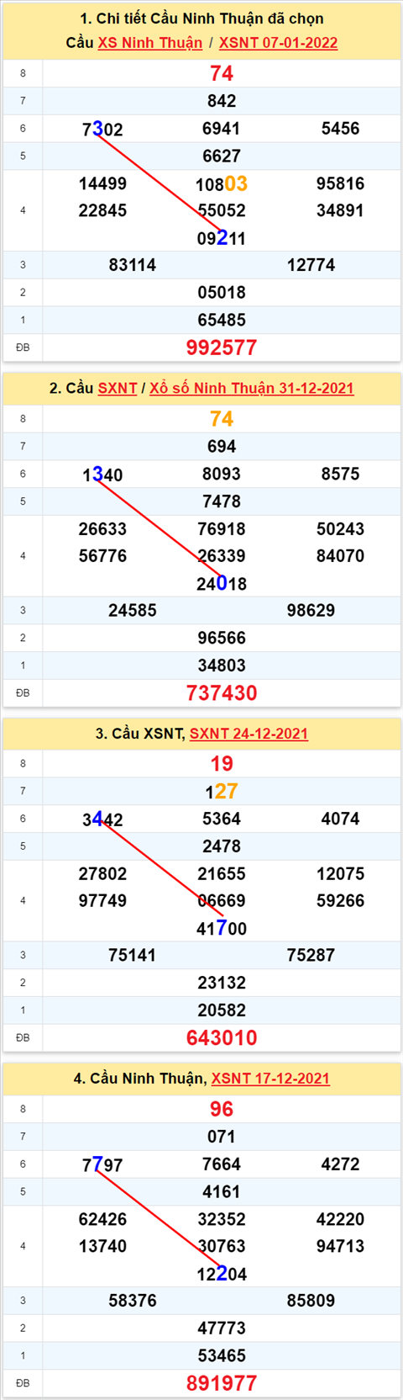The image size is (403, 1400).
Task: Click number 694 in second table
Action: tap(222, 447)
